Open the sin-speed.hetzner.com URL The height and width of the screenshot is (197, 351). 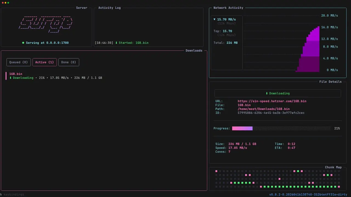272,101
